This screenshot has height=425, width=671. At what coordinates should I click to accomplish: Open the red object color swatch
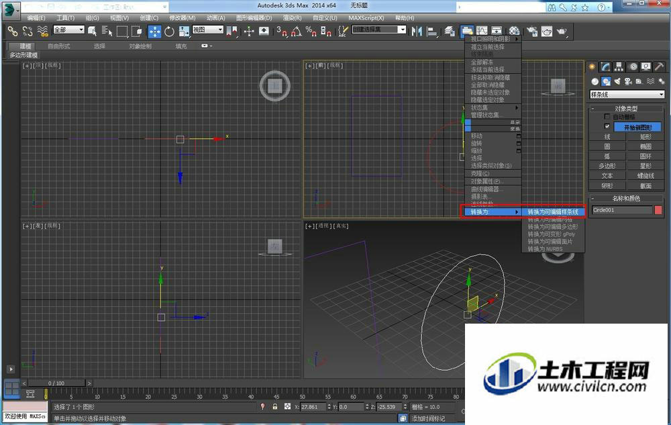click(x=658, y=209)
